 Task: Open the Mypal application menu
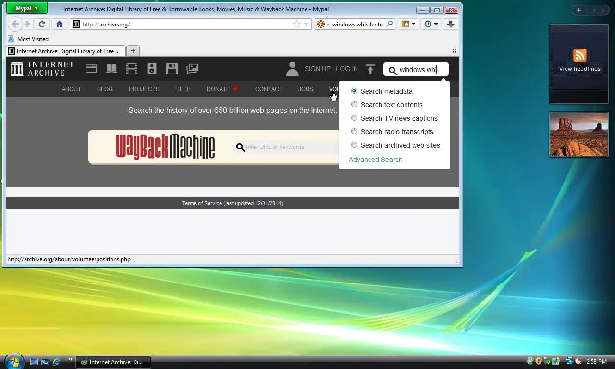(27, 8)
